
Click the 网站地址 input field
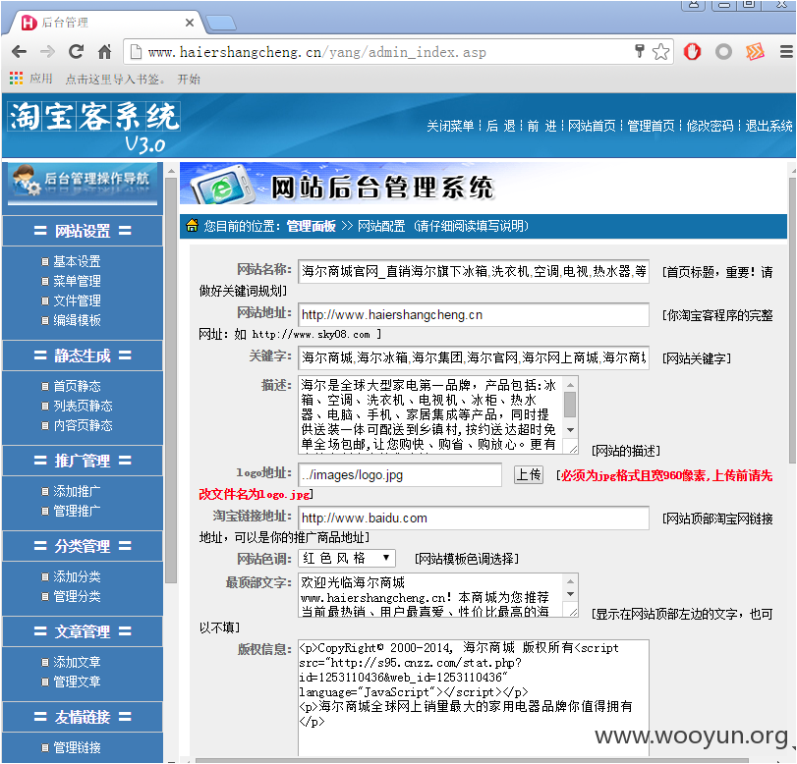point(474,315)
